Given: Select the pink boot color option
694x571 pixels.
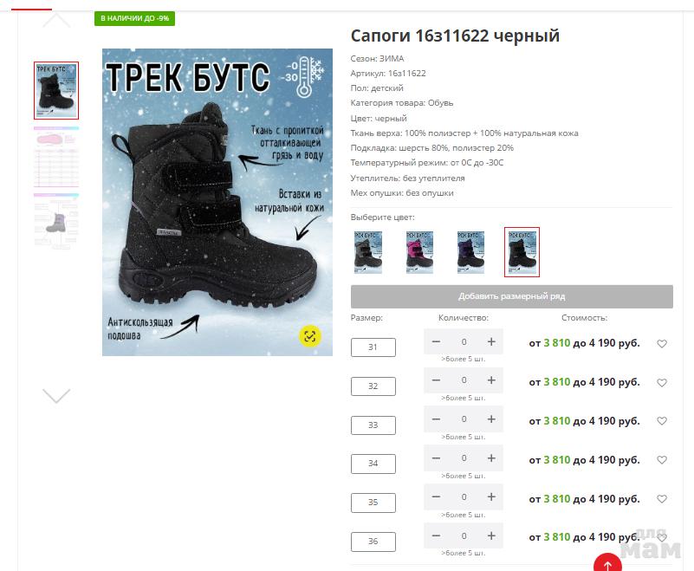Looking at the screenshot, I should tap(419, 252).
